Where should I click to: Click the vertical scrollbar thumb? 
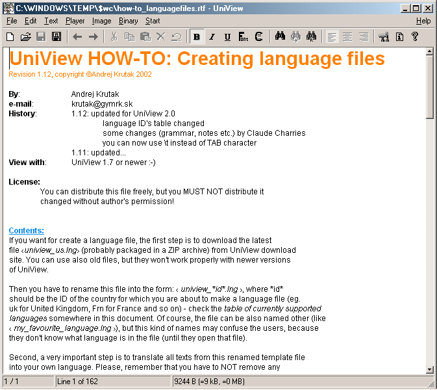coord(429,86)
